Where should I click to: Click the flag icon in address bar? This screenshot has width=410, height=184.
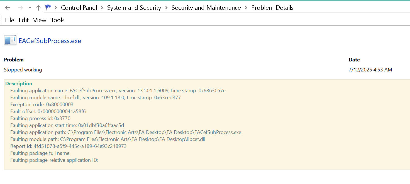tap(48, 8)
